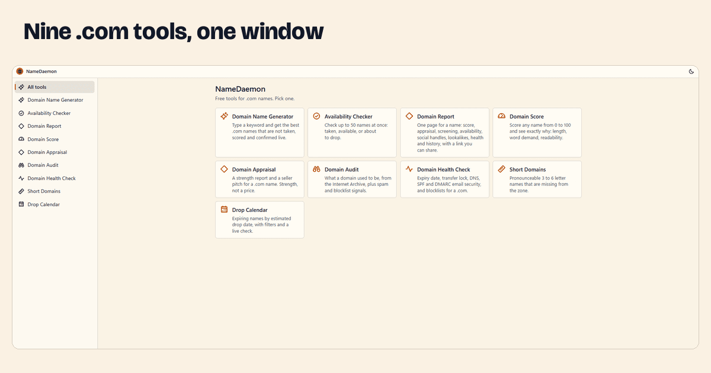The width and height of the screenshot is (711, 373).
Task: Click the Availability Checker checkmark icon in the sidebar
Action: [21, 113]
